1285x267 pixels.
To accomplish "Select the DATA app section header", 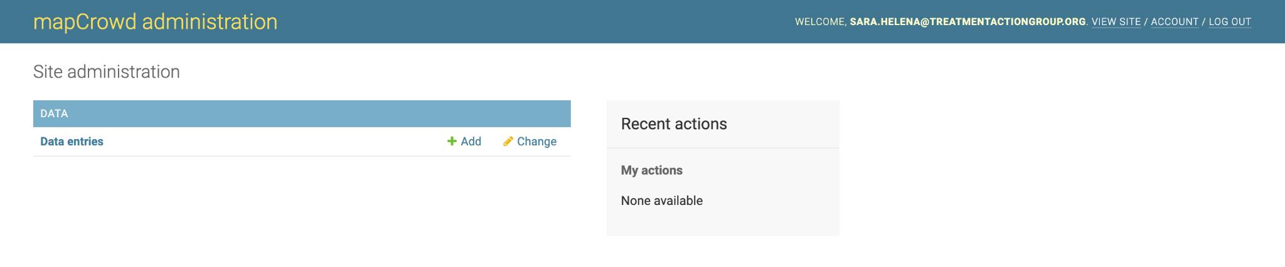I will pyautogui.click(x=54, y=113).
